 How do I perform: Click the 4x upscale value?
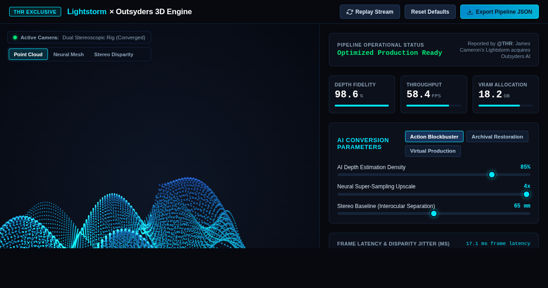tap(527, 187)
